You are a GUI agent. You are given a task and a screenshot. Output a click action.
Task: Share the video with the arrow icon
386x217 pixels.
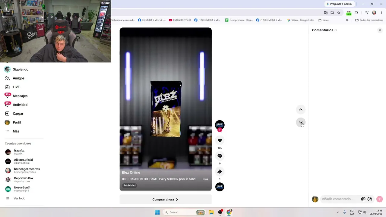220,171
